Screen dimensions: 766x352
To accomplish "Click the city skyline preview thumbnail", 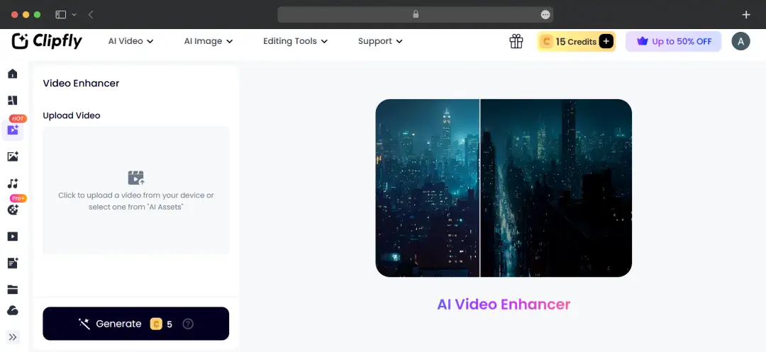I will [504, 188].
